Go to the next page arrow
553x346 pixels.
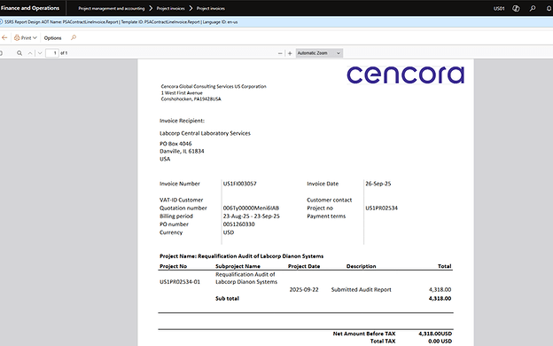(40, 53)
